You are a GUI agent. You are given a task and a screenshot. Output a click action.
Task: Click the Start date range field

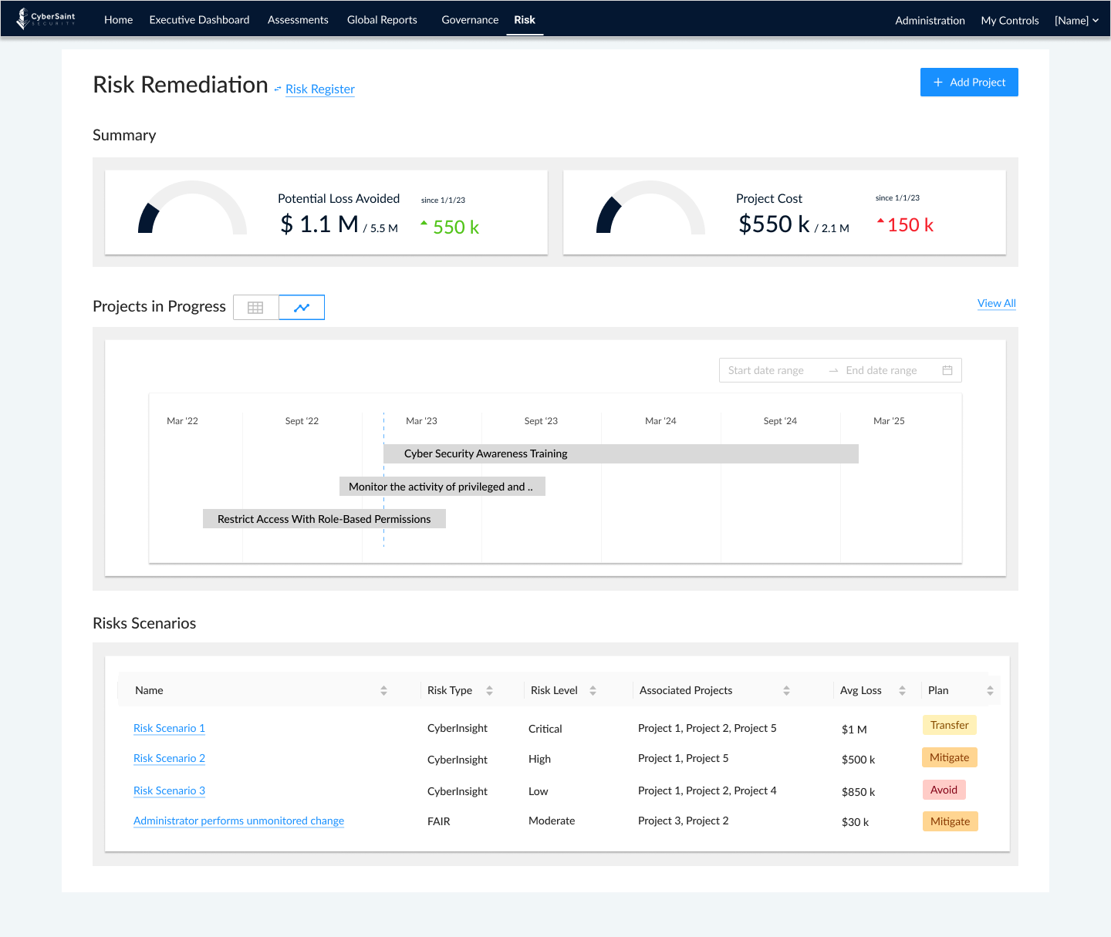pyautogui.click(x=766, y=370)
